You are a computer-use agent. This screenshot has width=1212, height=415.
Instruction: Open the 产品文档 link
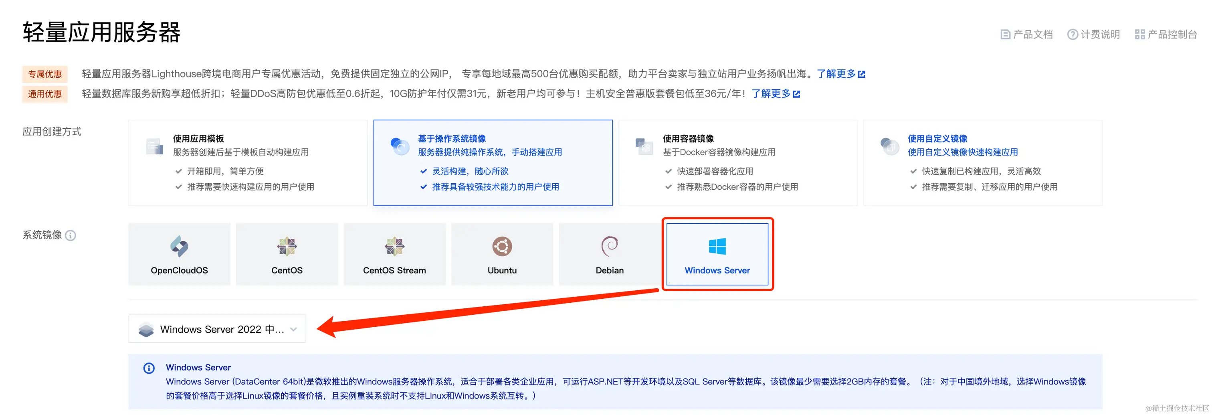coord(1026,34)
